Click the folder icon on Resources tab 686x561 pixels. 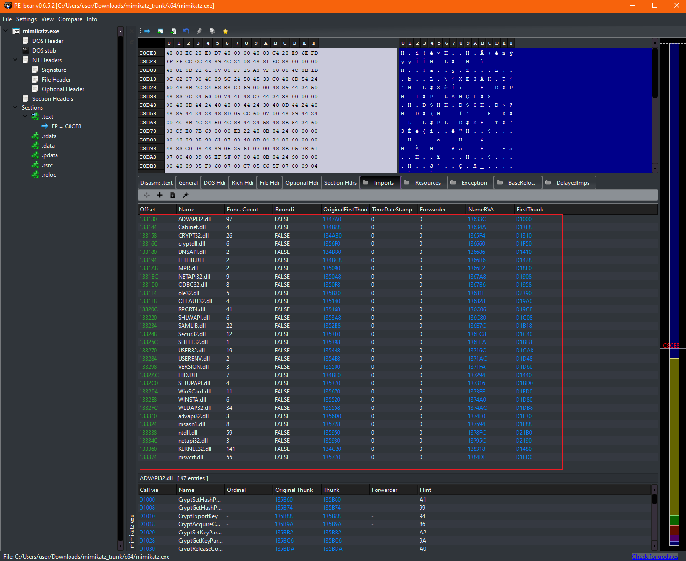point(406,182)
